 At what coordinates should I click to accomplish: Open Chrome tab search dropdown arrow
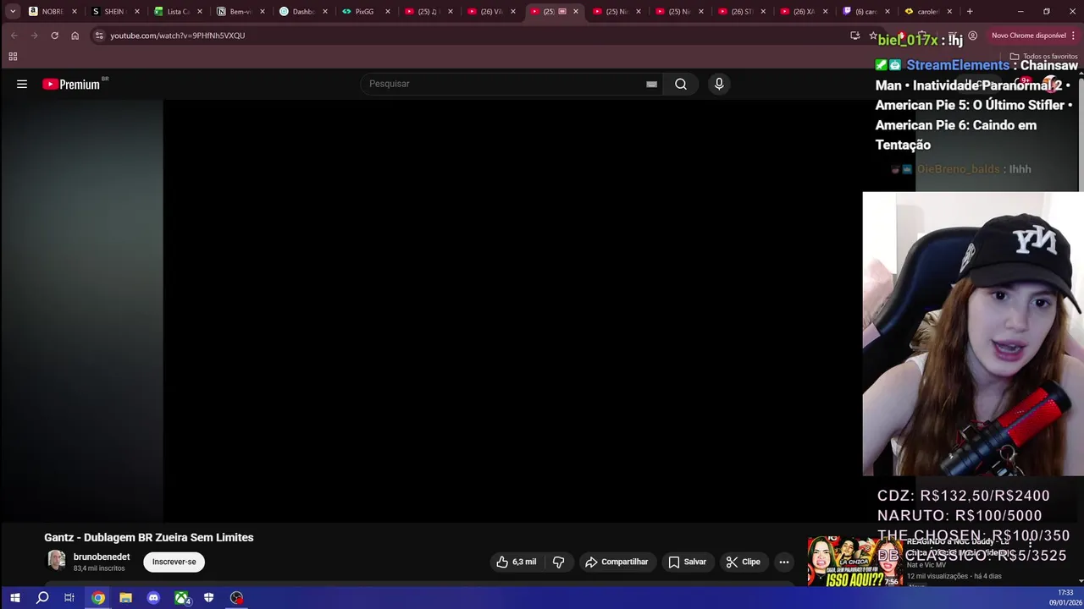(13, 11)
